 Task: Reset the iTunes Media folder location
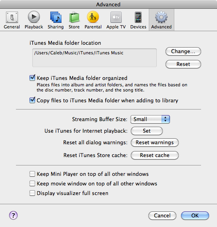tap(183, 64)
